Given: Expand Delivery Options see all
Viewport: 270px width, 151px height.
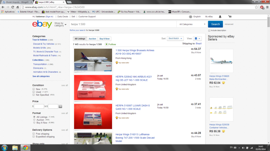Looking at the screenshot, I should click(65, 130).
